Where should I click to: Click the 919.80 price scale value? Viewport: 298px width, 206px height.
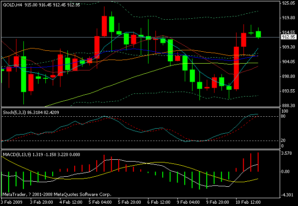(x=288, y=18)
